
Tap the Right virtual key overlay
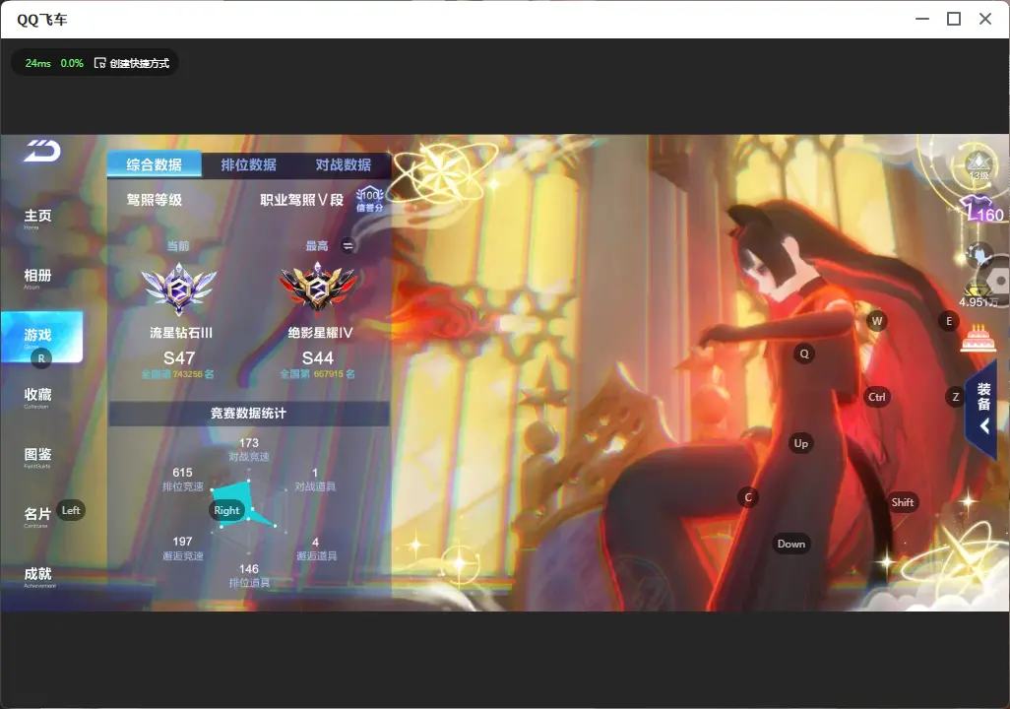(x=226, y=510)
